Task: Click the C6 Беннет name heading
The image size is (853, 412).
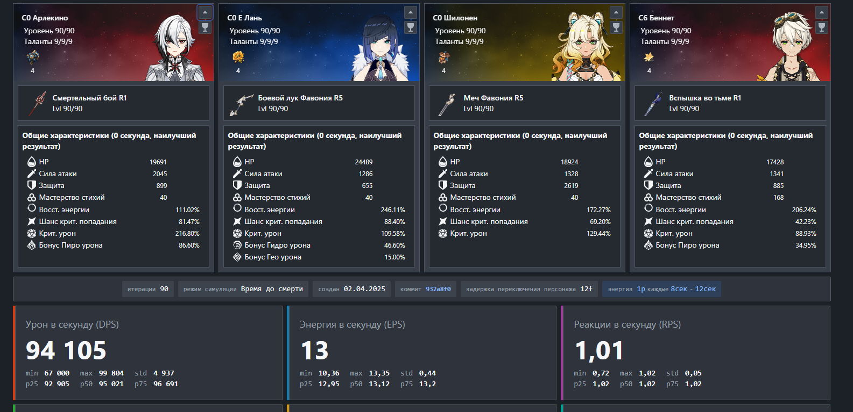Action: [x=656, y=18]
